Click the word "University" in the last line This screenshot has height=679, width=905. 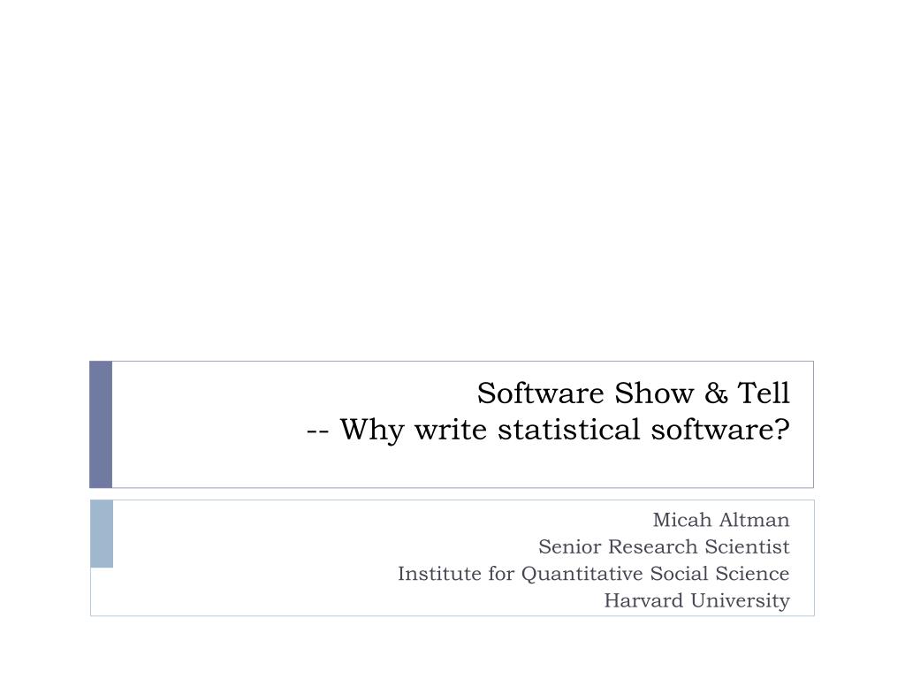[741, 601]
